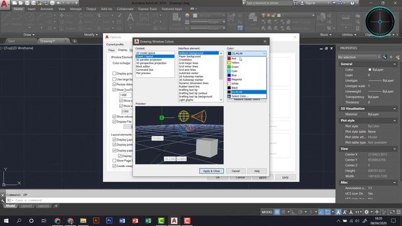This screenshot has width=402, height=226.
Task: Click Help in Drawing Window Colors dialog
Action: click(x=257, y=171)
